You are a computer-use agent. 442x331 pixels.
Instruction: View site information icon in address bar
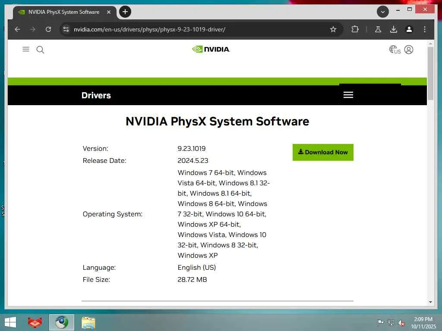[x=66, y=29]
